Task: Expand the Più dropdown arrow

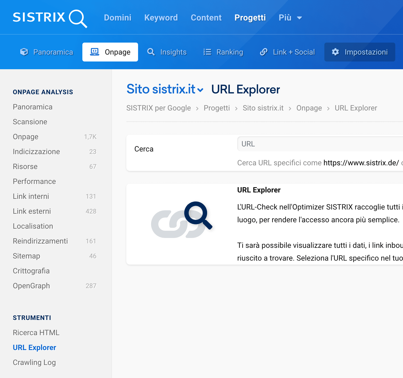Action: tap(300, 18)
